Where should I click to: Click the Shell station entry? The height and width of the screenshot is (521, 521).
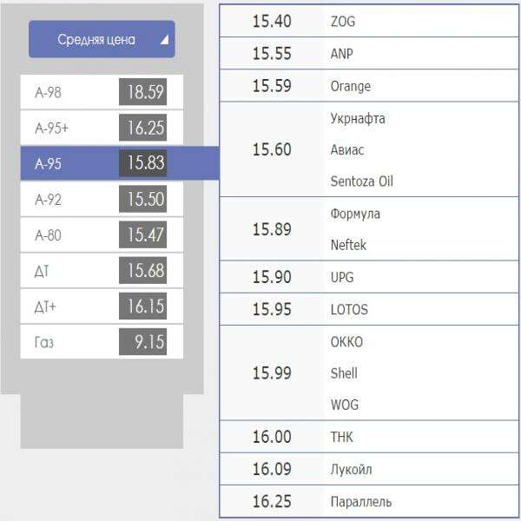[344, 373]
